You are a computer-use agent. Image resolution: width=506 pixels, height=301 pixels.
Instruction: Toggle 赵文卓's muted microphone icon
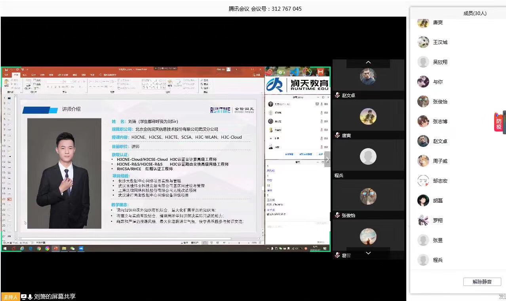click(337, 95)
